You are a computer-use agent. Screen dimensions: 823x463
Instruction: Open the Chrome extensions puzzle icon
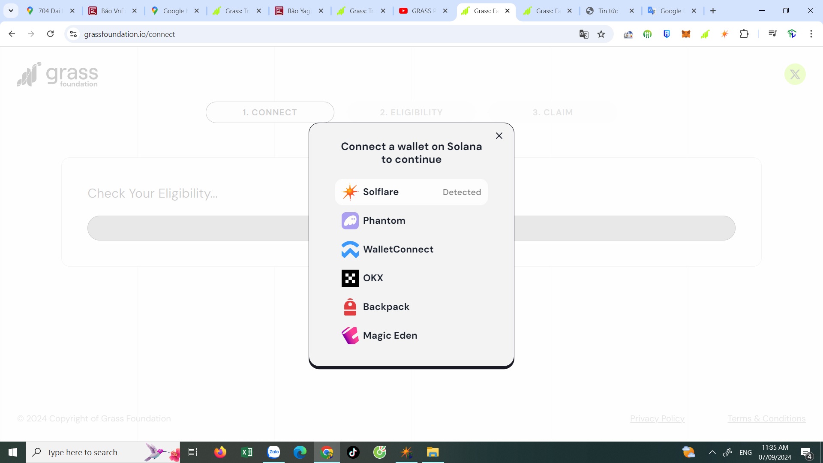(x=745, y=33)
